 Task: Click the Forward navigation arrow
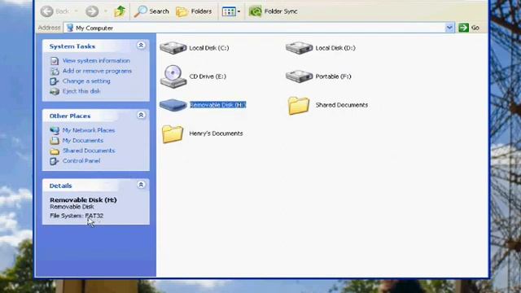(x=92, y=11)
